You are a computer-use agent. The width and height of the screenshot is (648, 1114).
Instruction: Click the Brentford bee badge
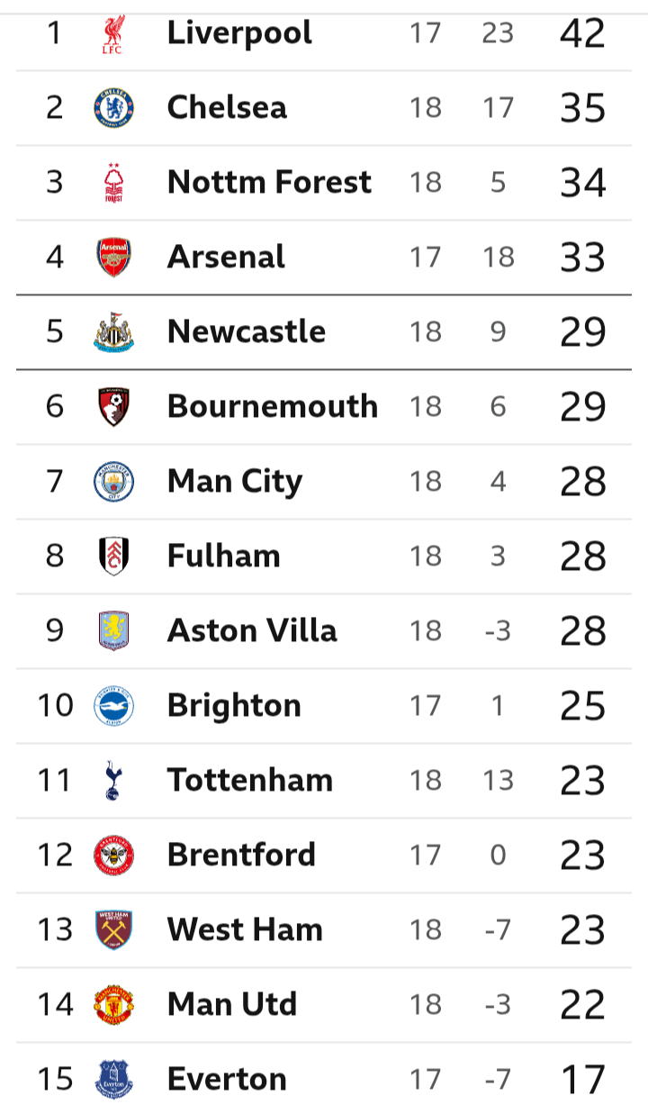(114, 856)
